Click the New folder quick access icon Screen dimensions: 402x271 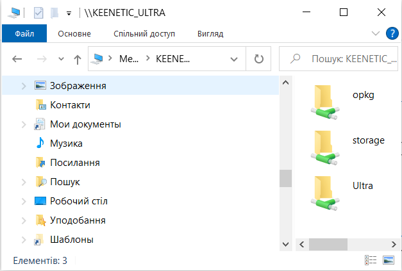(x=54, y=13)
